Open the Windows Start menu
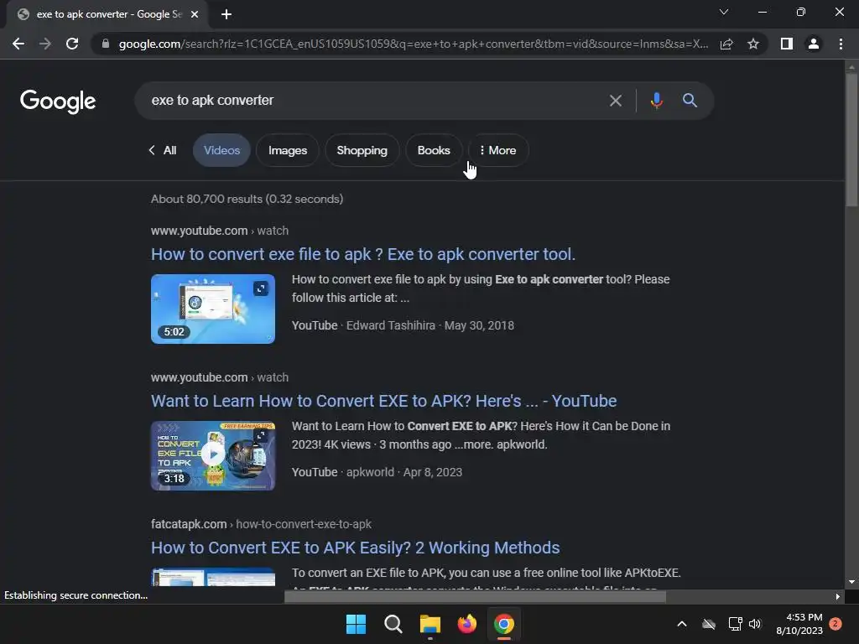859x644 pixels. point(356,624)
